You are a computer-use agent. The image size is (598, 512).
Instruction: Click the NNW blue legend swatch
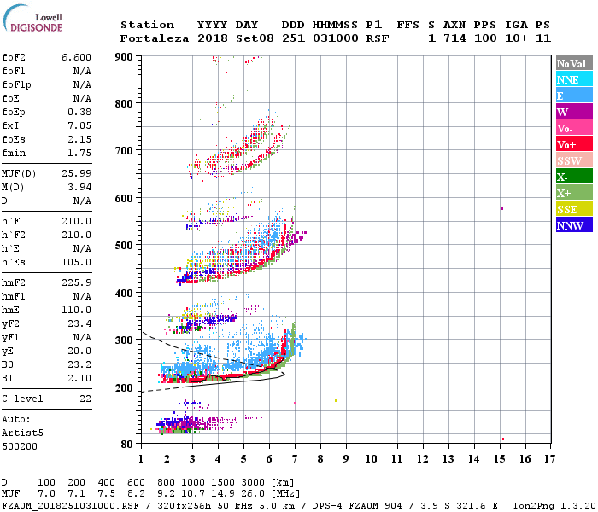574,224
